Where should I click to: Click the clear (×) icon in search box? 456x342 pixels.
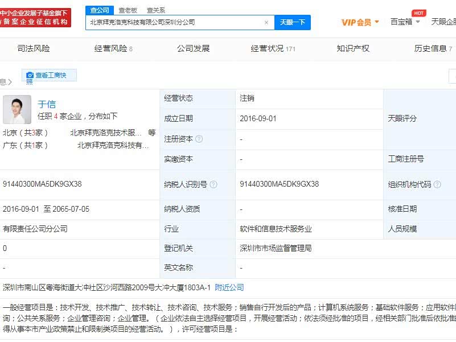[266, 23]
